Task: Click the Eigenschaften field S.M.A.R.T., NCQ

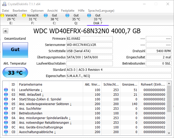Action: (x=119, y=76)
